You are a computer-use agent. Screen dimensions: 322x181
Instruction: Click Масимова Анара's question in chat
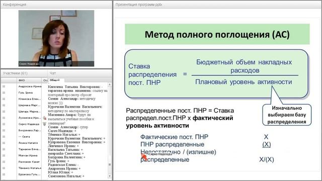click(71, 119)
